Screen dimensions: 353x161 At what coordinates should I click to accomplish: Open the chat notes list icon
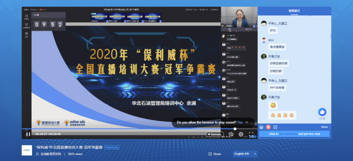275,127
